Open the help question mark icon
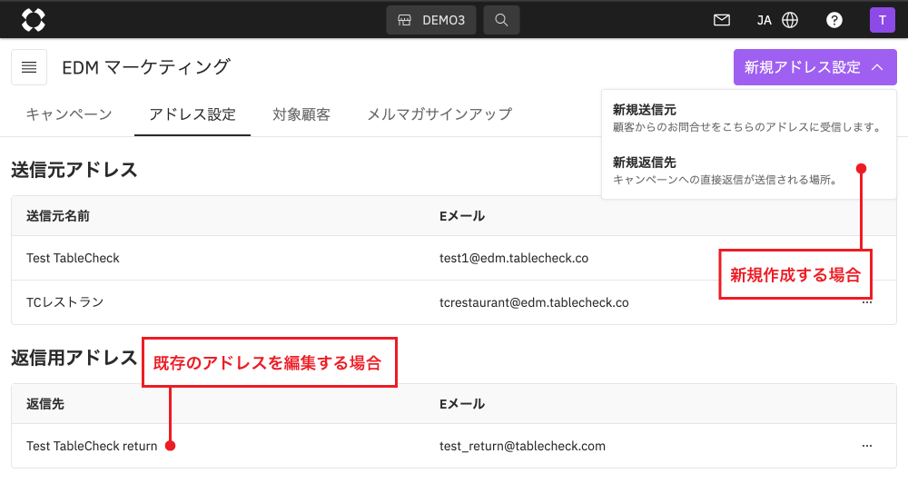Viewport: 908px width, 503px height. 834,20
